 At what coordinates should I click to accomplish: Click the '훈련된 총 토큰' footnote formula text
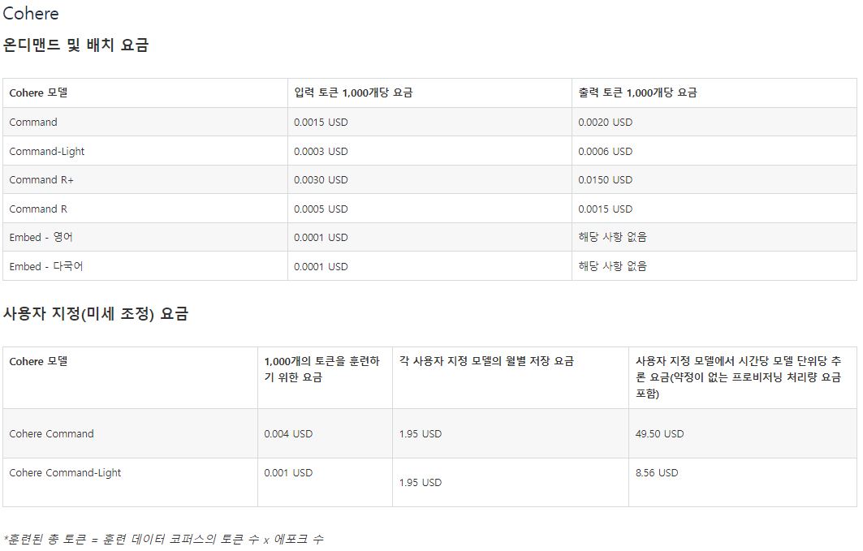tap(164, 540)
